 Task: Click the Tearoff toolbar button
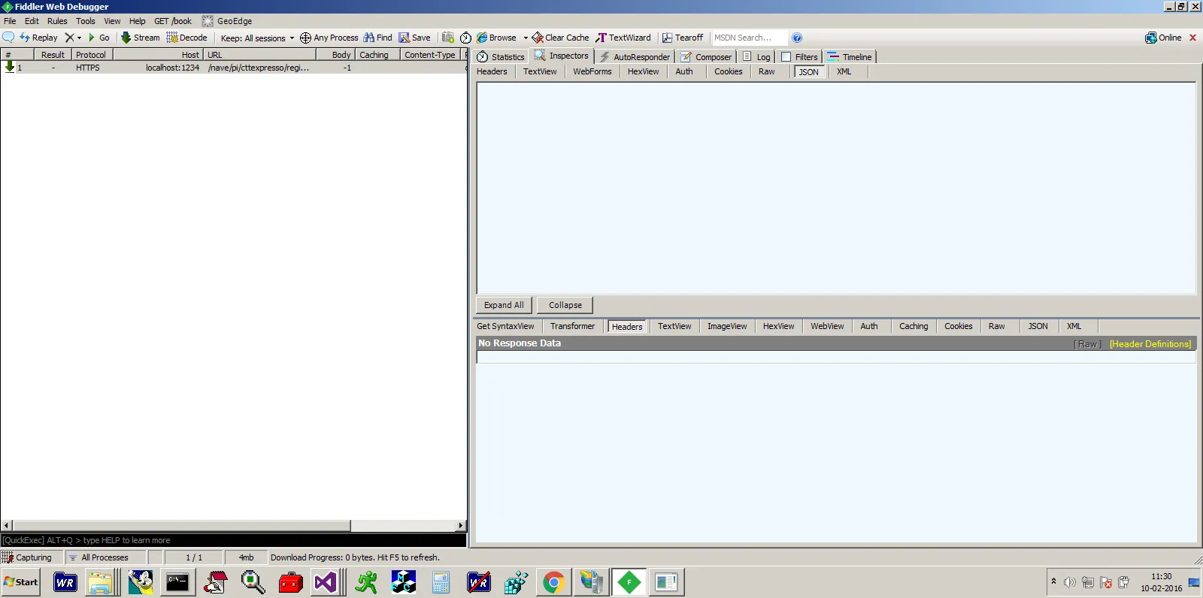click(x=683, y=38)
